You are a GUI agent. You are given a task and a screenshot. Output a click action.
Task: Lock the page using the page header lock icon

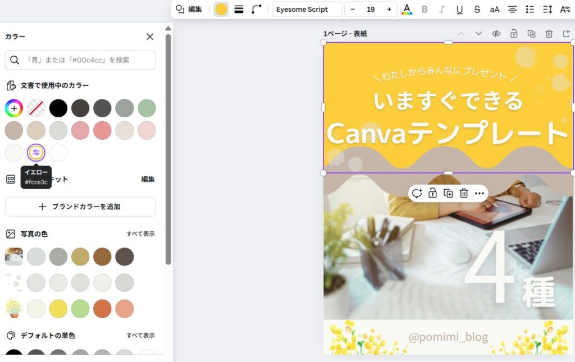point(514,34)
